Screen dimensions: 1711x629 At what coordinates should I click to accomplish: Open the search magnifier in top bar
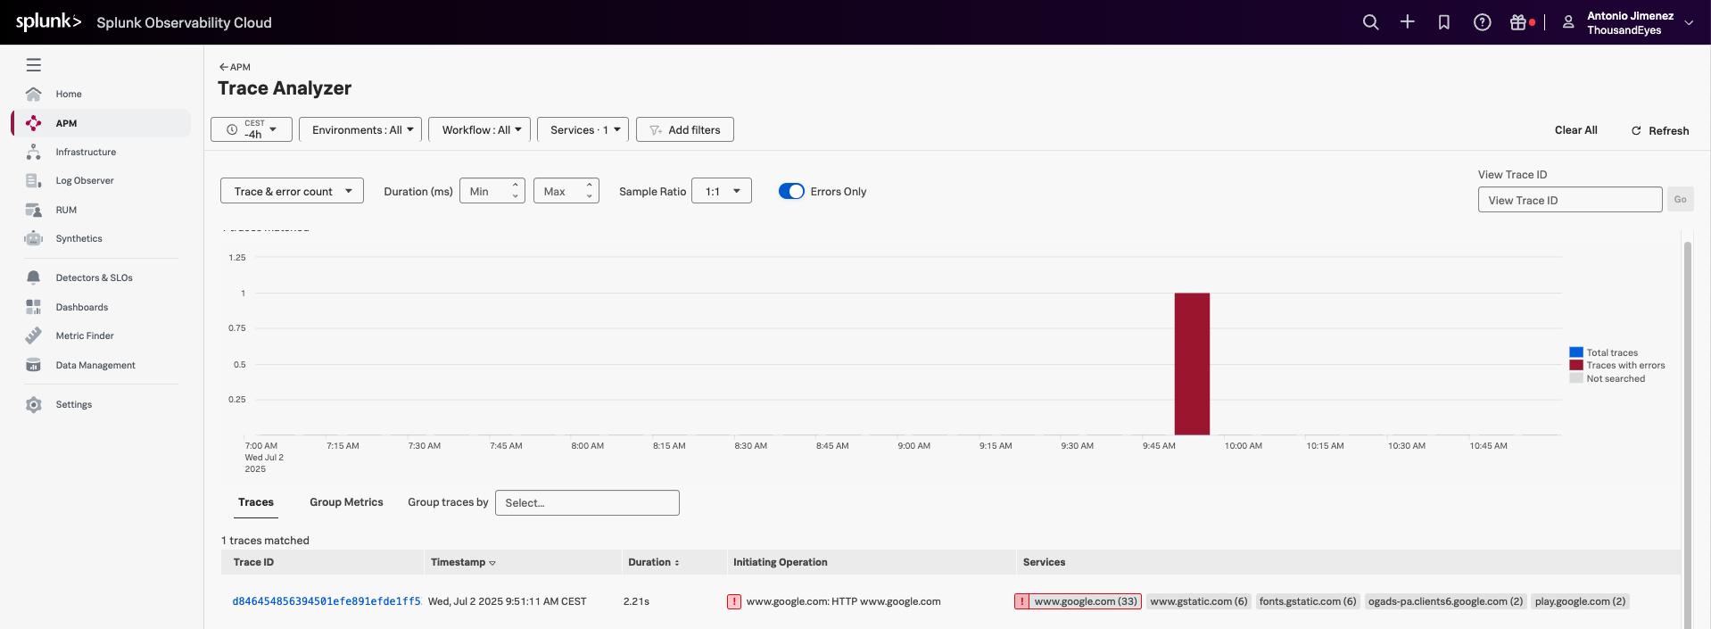pos(1370,22)
